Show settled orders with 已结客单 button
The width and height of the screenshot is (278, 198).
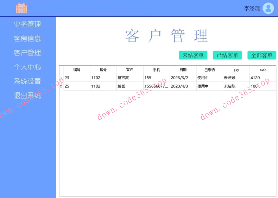pyautogui.click(x=227, y=55)
